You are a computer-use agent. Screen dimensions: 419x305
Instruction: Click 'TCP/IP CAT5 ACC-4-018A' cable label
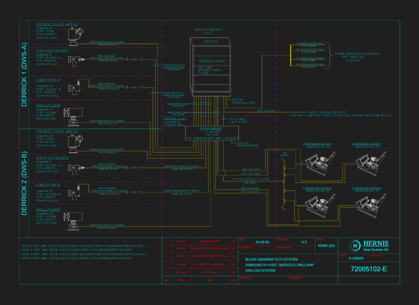[x=250, y=179]
